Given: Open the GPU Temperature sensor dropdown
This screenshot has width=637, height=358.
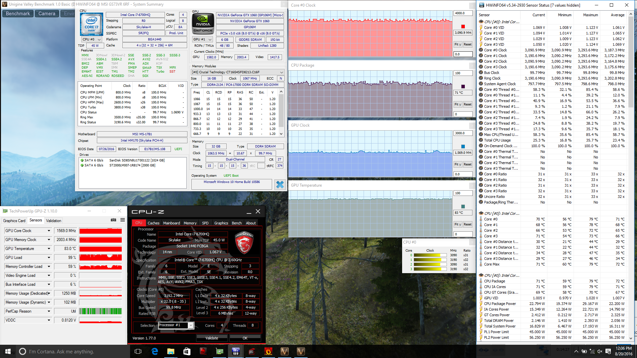Looking at the screenshot, I should click(49, 249).
